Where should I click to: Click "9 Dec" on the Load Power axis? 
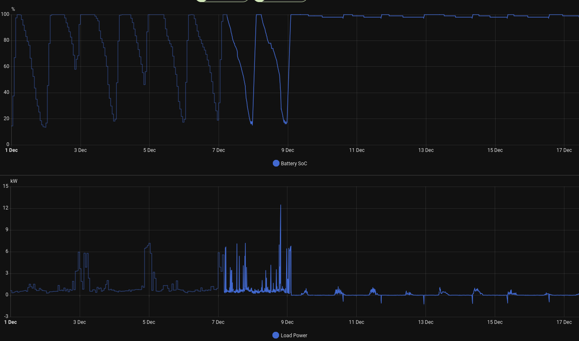(x=287, y=322)
